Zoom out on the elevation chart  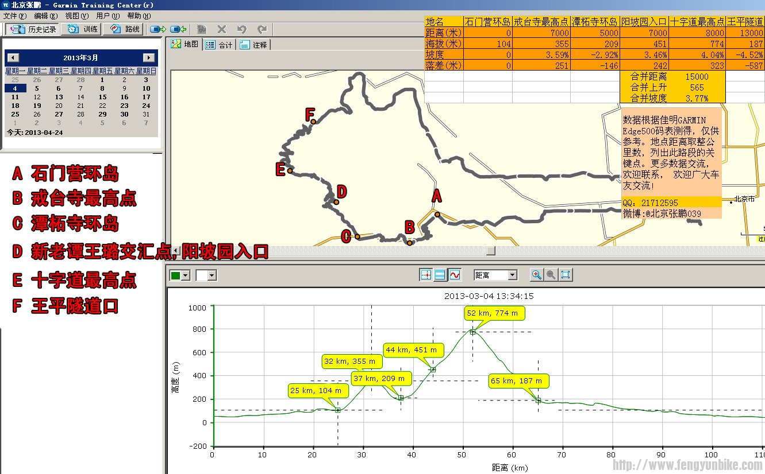[551, 275]
